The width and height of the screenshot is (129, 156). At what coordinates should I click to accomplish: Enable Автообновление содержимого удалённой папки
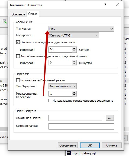tap(18, 56)
